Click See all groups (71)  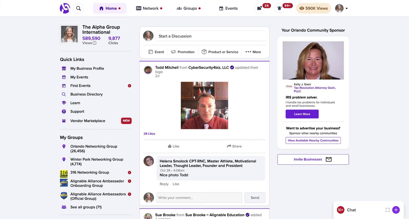[x=86, y=207]
